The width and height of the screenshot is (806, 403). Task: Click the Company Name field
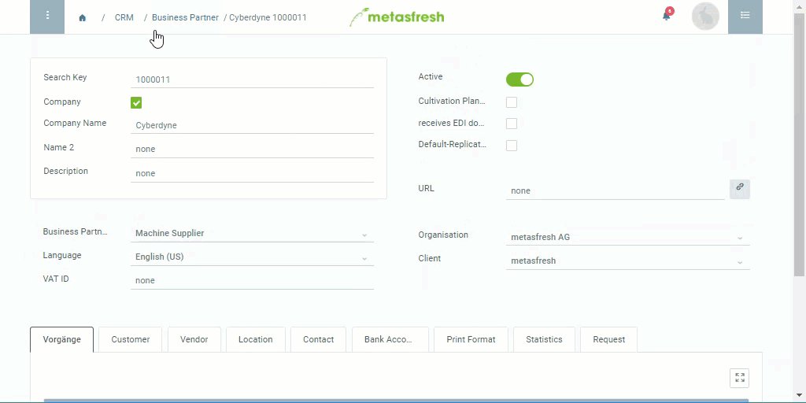tap(252, 125)
